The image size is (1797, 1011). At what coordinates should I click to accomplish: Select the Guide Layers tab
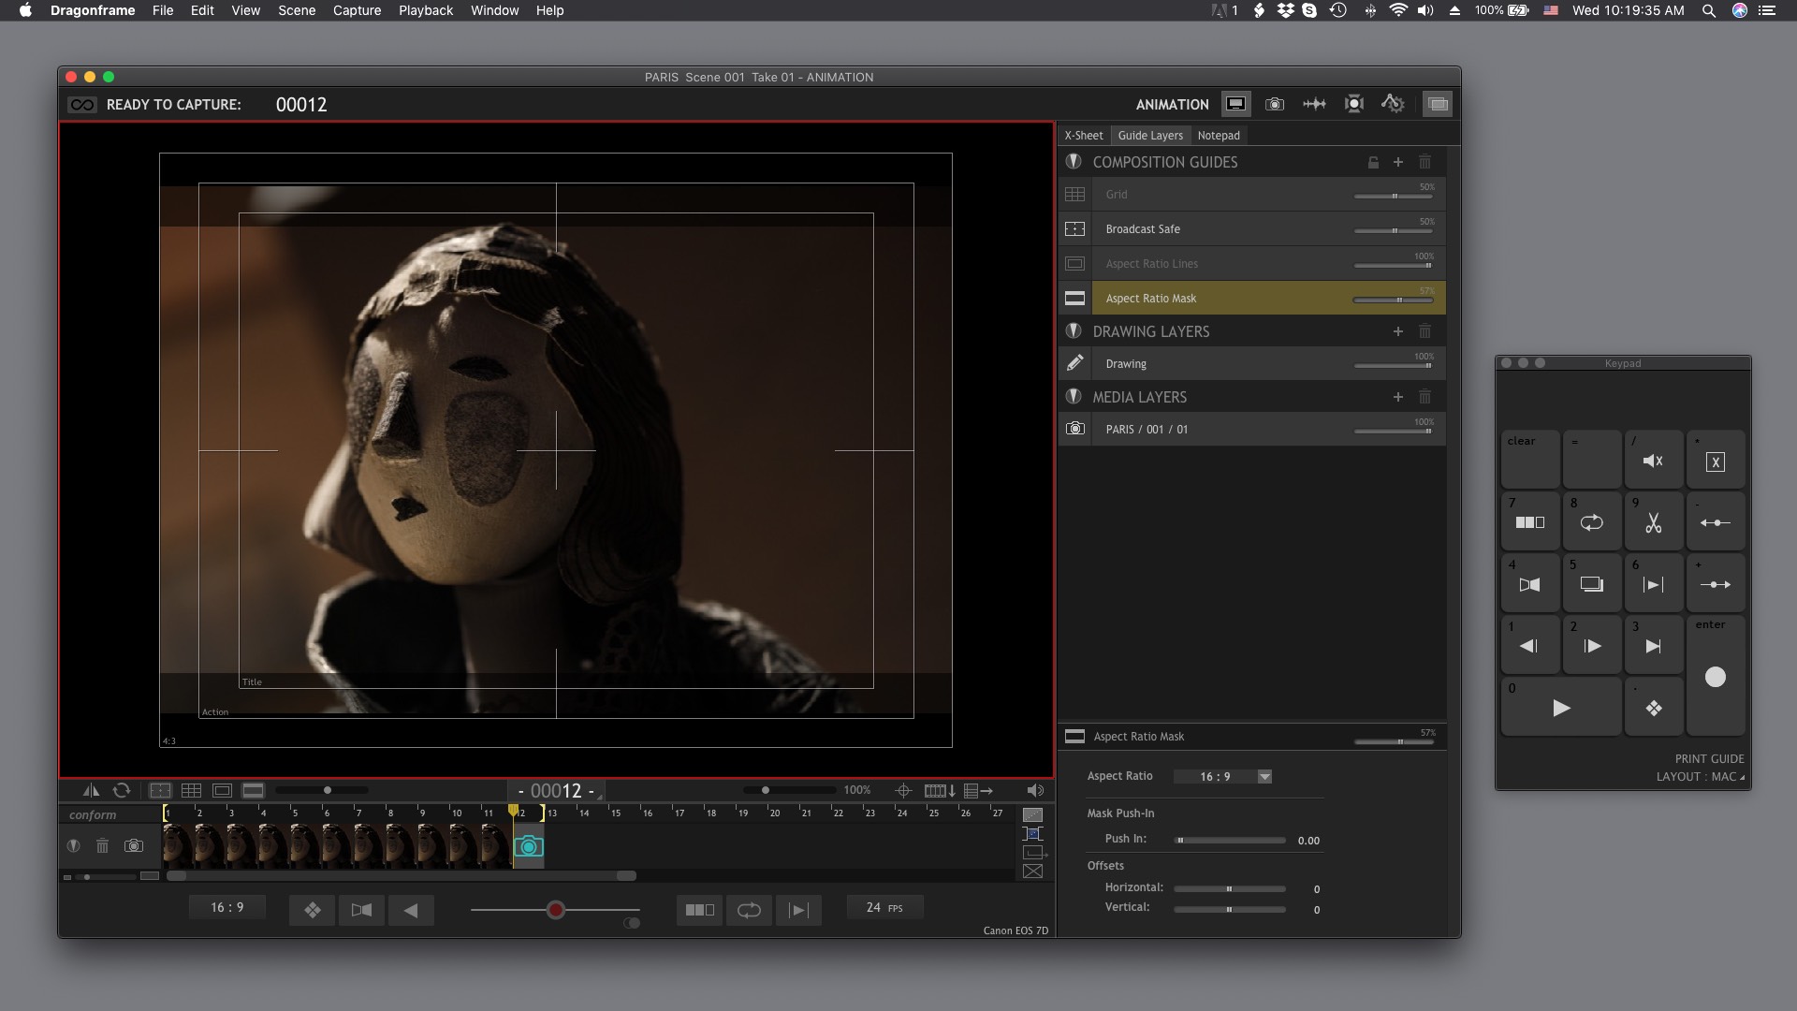coord(1150,136)
